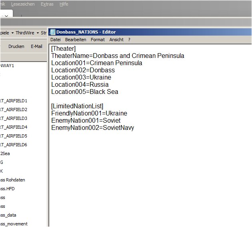Click the ThirdWire breadcrumb segment
The height and width of the screenshot is (227, 252).
(x=25, y=33)
